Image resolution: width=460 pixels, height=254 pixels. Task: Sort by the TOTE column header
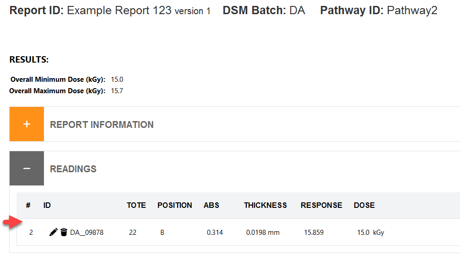click(136, 206)
